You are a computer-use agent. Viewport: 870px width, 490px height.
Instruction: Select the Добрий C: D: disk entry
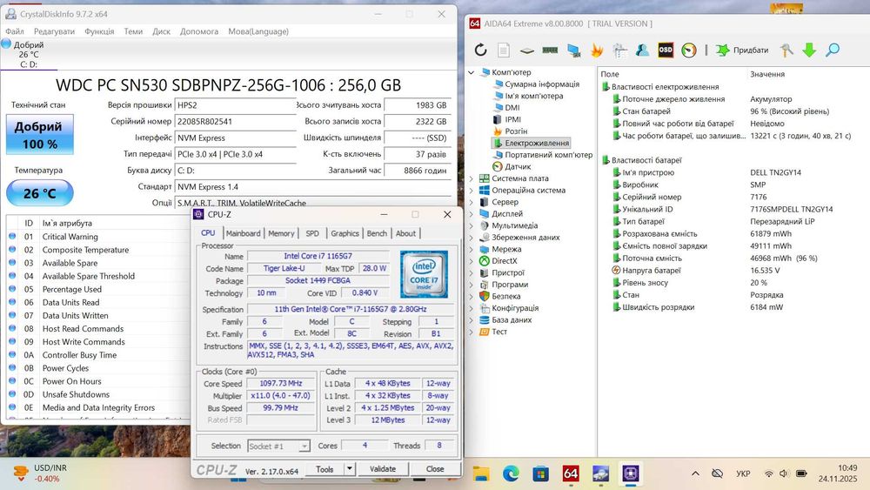click(28, 54)
